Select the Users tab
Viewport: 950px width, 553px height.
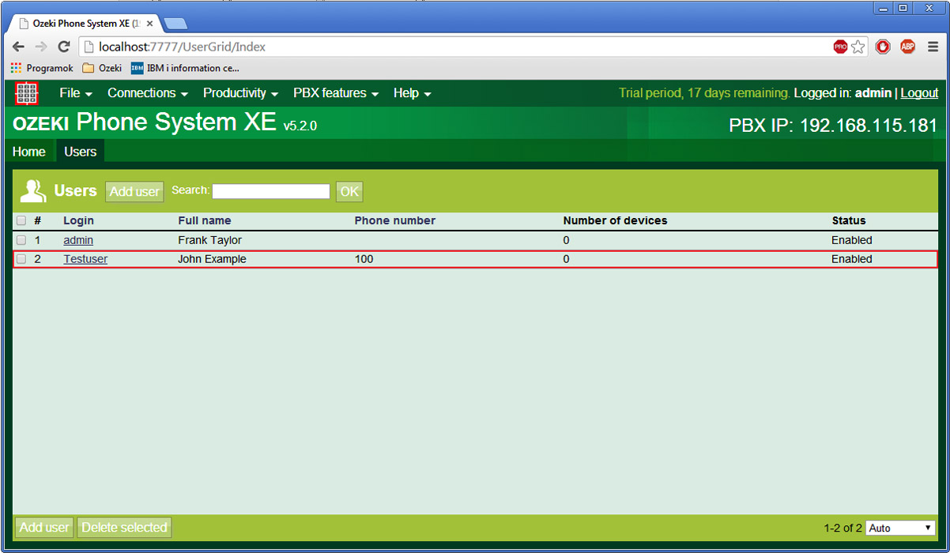[81, 152]
